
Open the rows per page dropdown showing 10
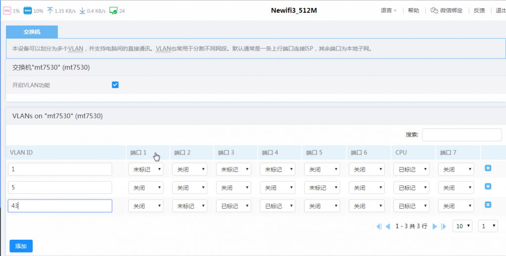(x=462, y=226)
